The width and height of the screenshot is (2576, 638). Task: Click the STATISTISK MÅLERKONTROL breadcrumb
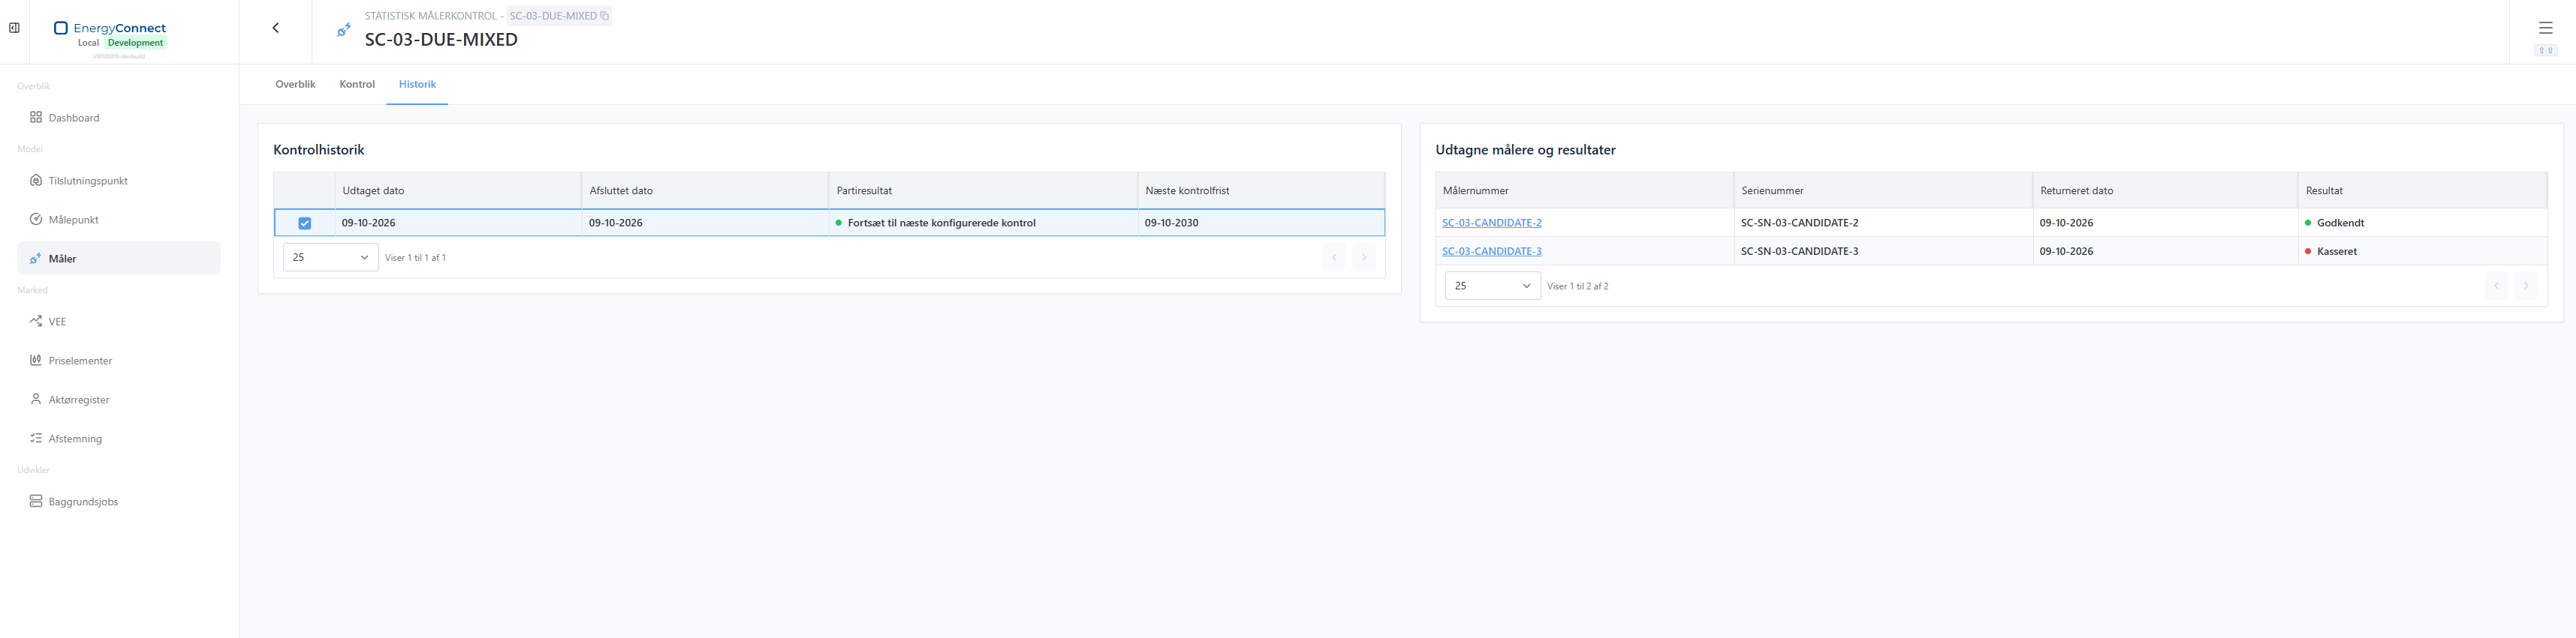[431, 16]
